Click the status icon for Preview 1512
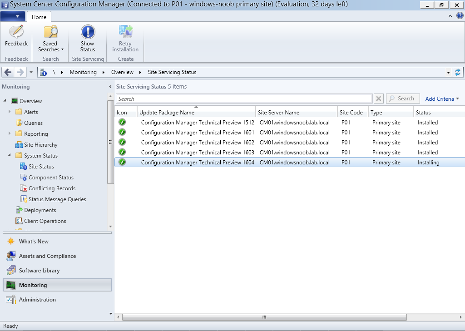 point(122,122)
